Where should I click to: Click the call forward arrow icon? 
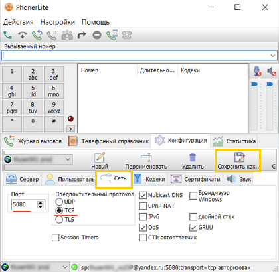point(82,35)
